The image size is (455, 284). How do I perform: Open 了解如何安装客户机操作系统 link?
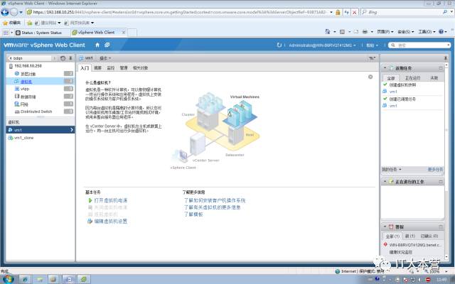click(215, 200)
